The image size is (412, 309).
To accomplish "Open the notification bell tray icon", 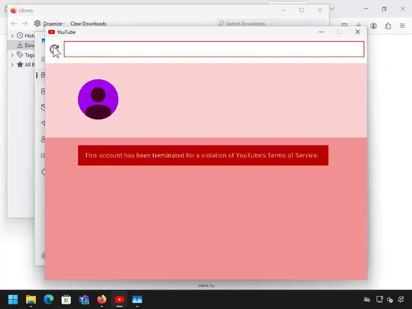I will [x=401, y=299].
